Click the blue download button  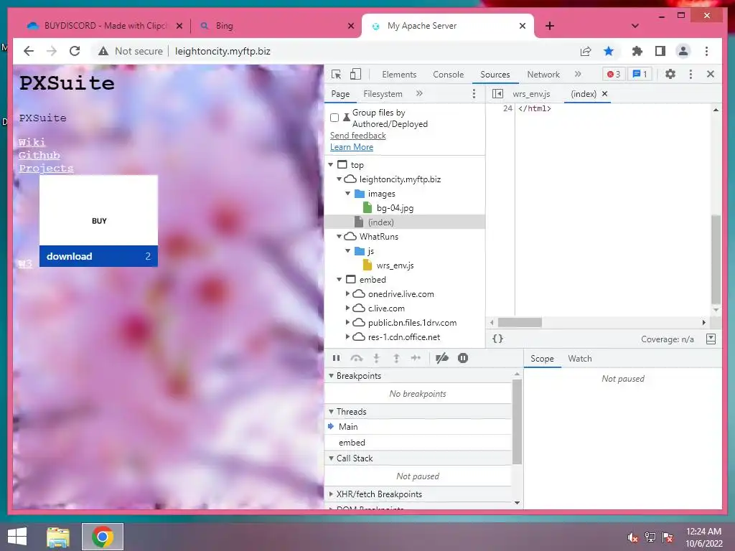(98, 256)
